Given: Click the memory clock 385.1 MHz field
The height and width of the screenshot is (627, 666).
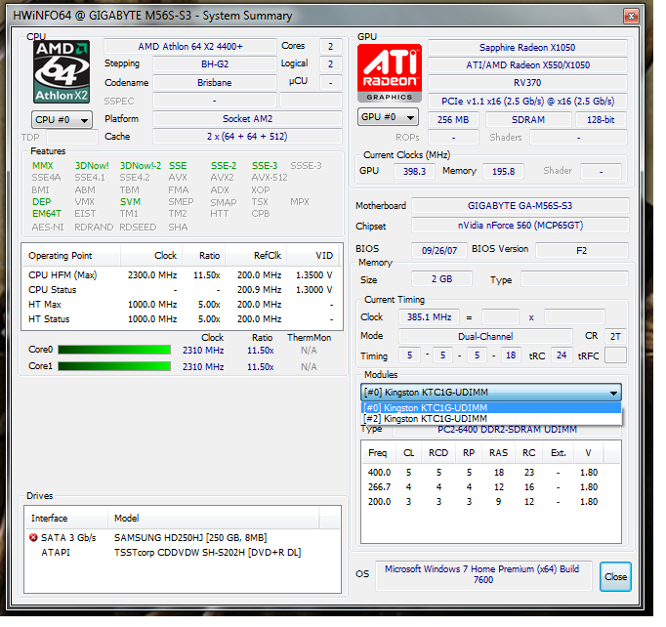Looking at the screenshot, I should click(x=429, y=316).
